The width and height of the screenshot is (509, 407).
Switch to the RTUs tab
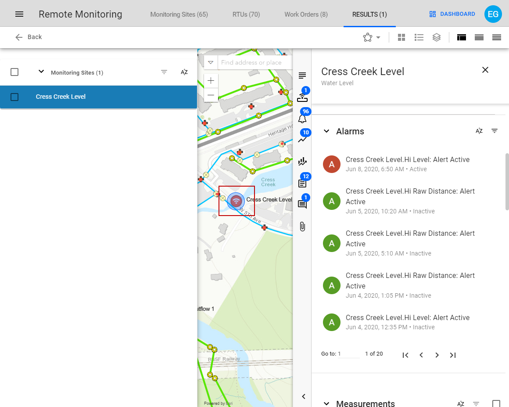click(x=246, y=14)
